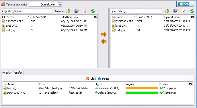Expand the gmail.com account dropdown
The width and height of the screenshot is (197, 108).
pos(60,4)
